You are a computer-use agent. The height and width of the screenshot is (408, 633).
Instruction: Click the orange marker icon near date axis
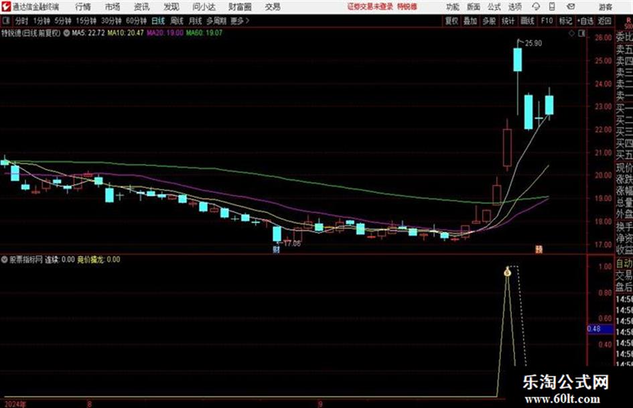[539, 249]
